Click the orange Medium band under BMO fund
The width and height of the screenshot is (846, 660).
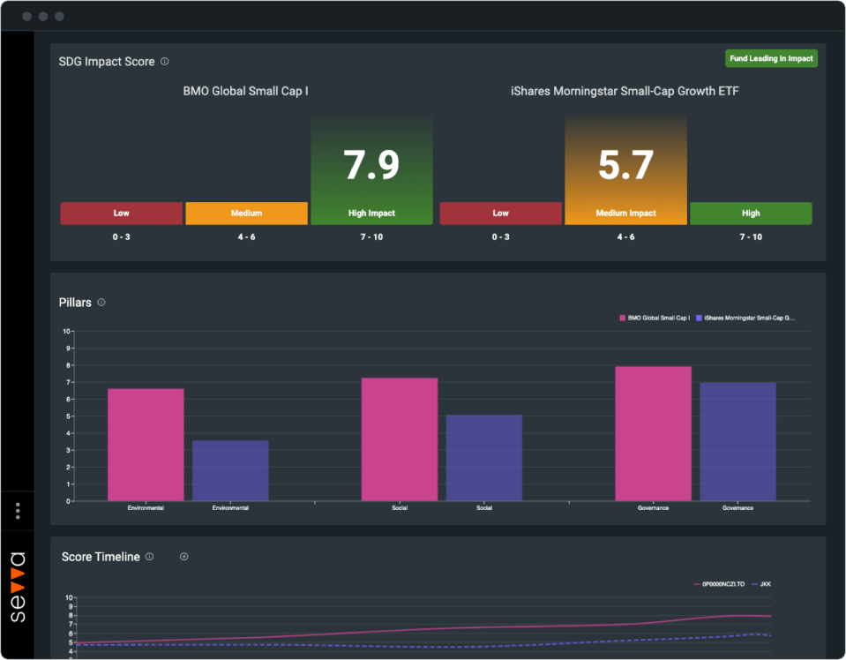(x=246, y=214)
